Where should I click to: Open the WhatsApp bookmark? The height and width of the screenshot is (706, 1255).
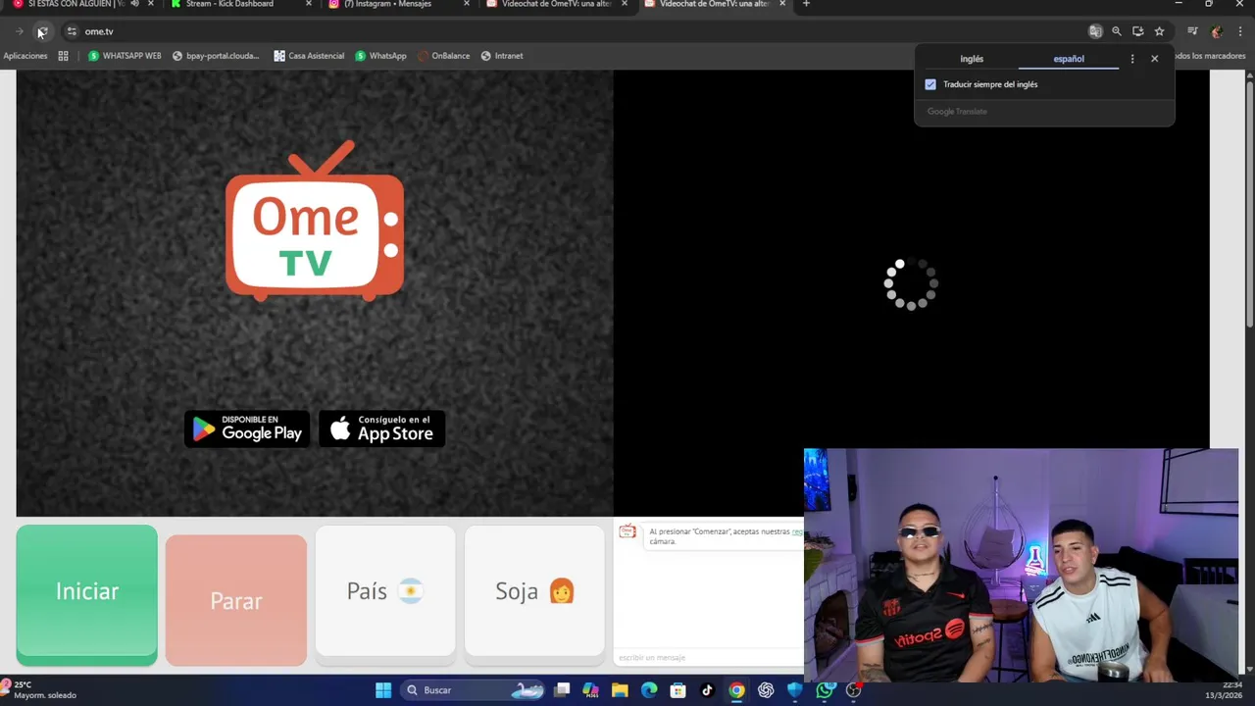pos(380,56)
